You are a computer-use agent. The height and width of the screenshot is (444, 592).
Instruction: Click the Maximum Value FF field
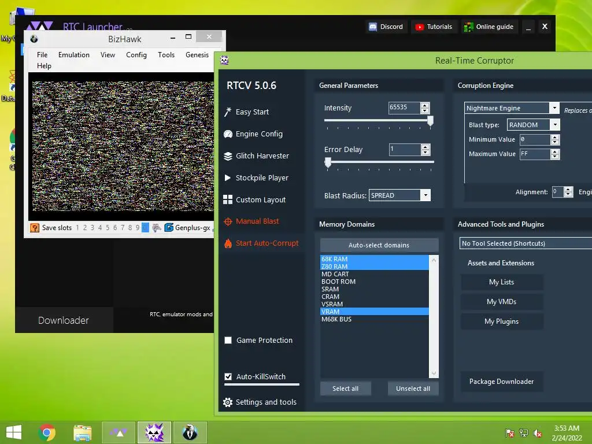[x=535, y=154]
